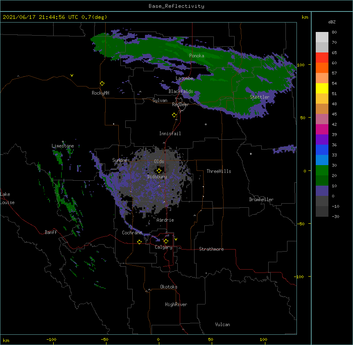This screenshot has height=345, width=353.
Task: Click the RedDeer city label
Action: tap(180, 104)
